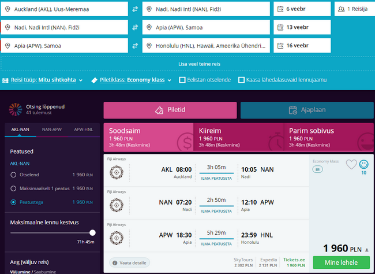Swap Apia and Honolulu airports
375x274 pixels.
[x=135, y=46]
